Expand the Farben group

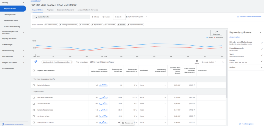261,61
